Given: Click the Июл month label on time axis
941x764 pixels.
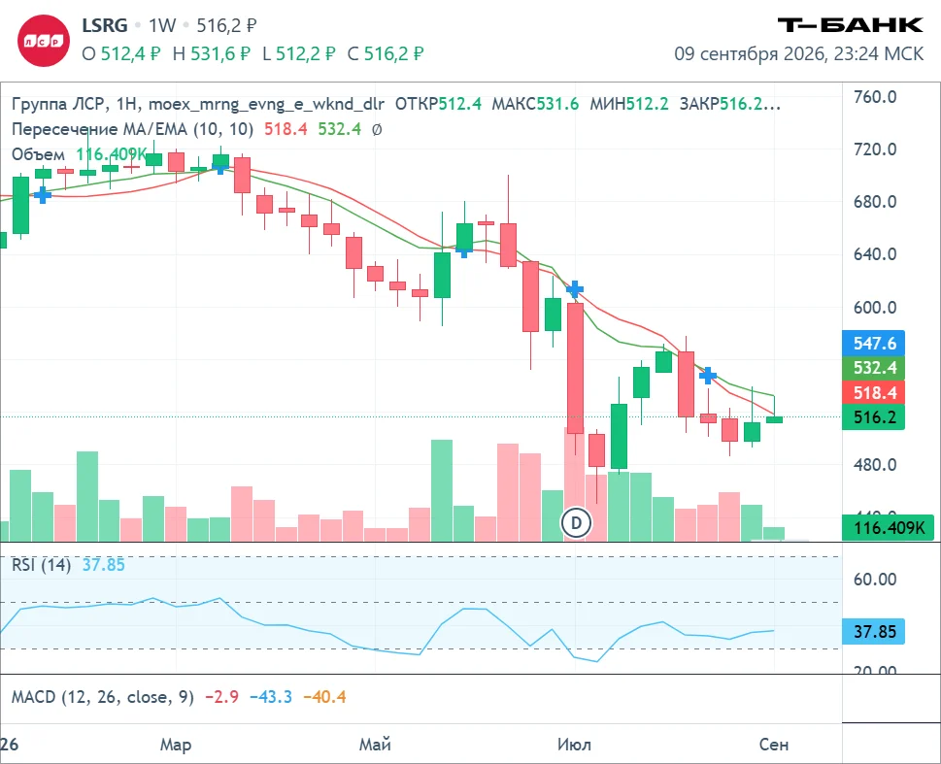Looking at the screenshot, I should (x=574, y=745).
